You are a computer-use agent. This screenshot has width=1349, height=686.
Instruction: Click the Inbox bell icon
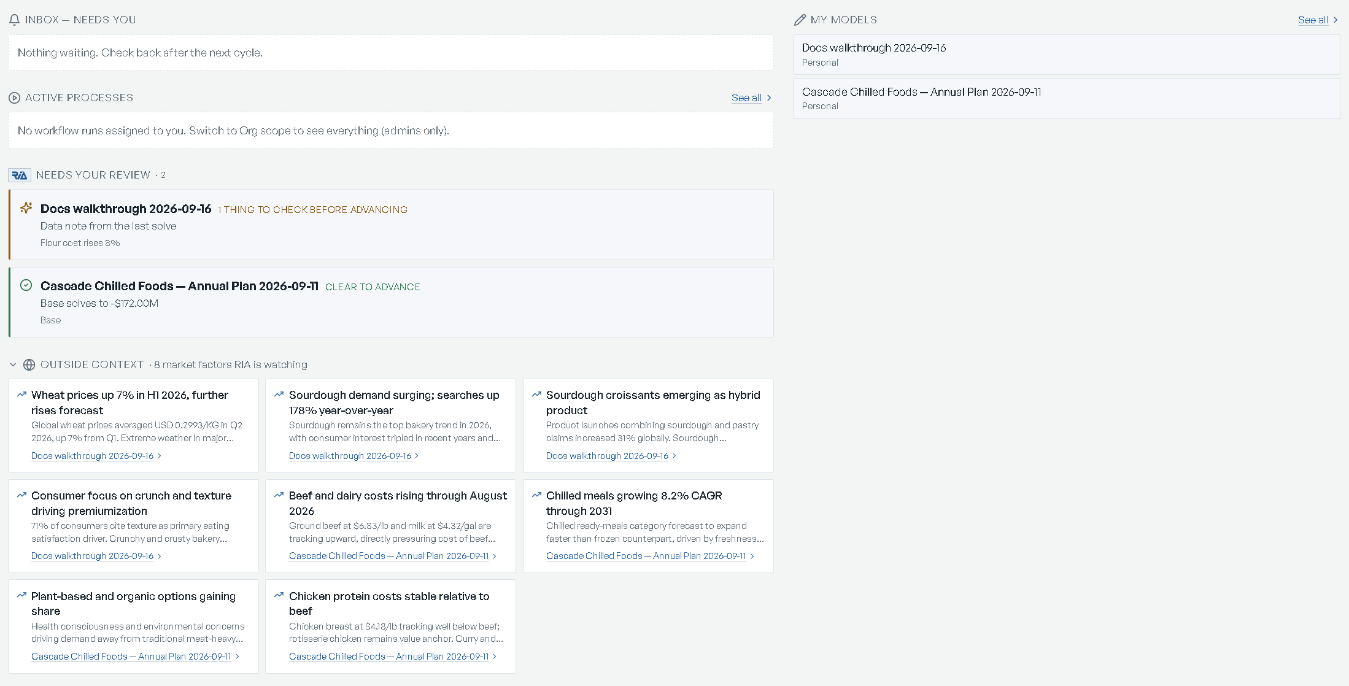click(14, 20)
